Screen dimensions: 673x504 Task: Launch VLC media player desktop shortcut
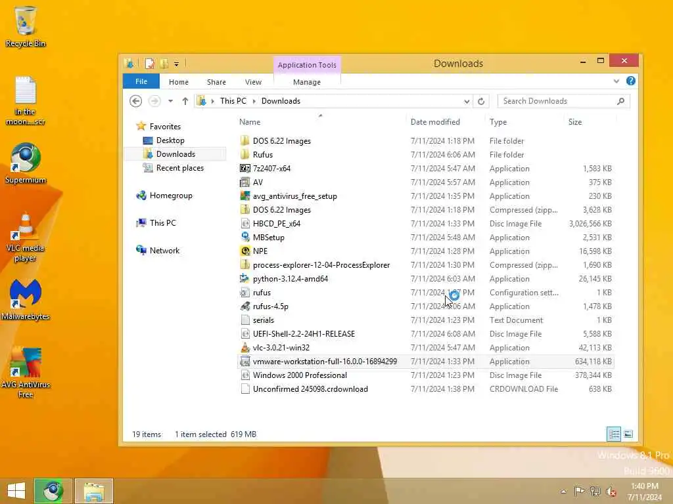[x=26, y=236]
